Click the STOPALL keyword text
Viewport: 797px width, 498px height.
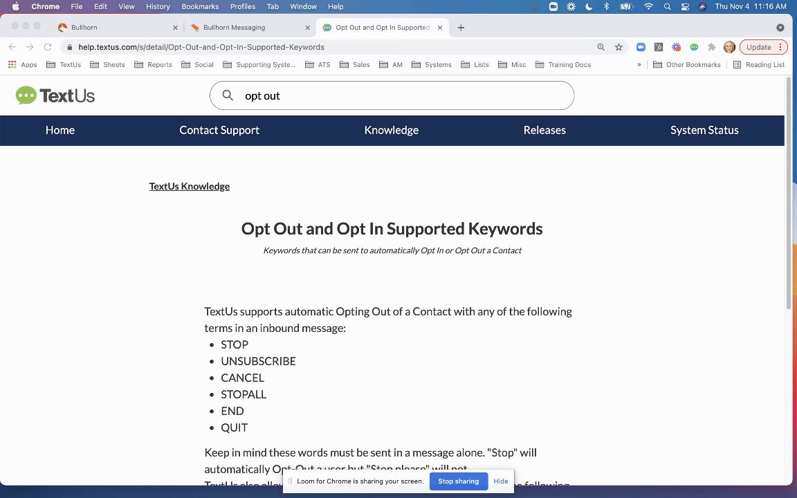point(244,394)
